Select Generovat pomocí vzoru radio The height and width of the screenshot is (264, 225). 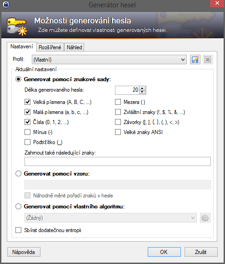19,173
